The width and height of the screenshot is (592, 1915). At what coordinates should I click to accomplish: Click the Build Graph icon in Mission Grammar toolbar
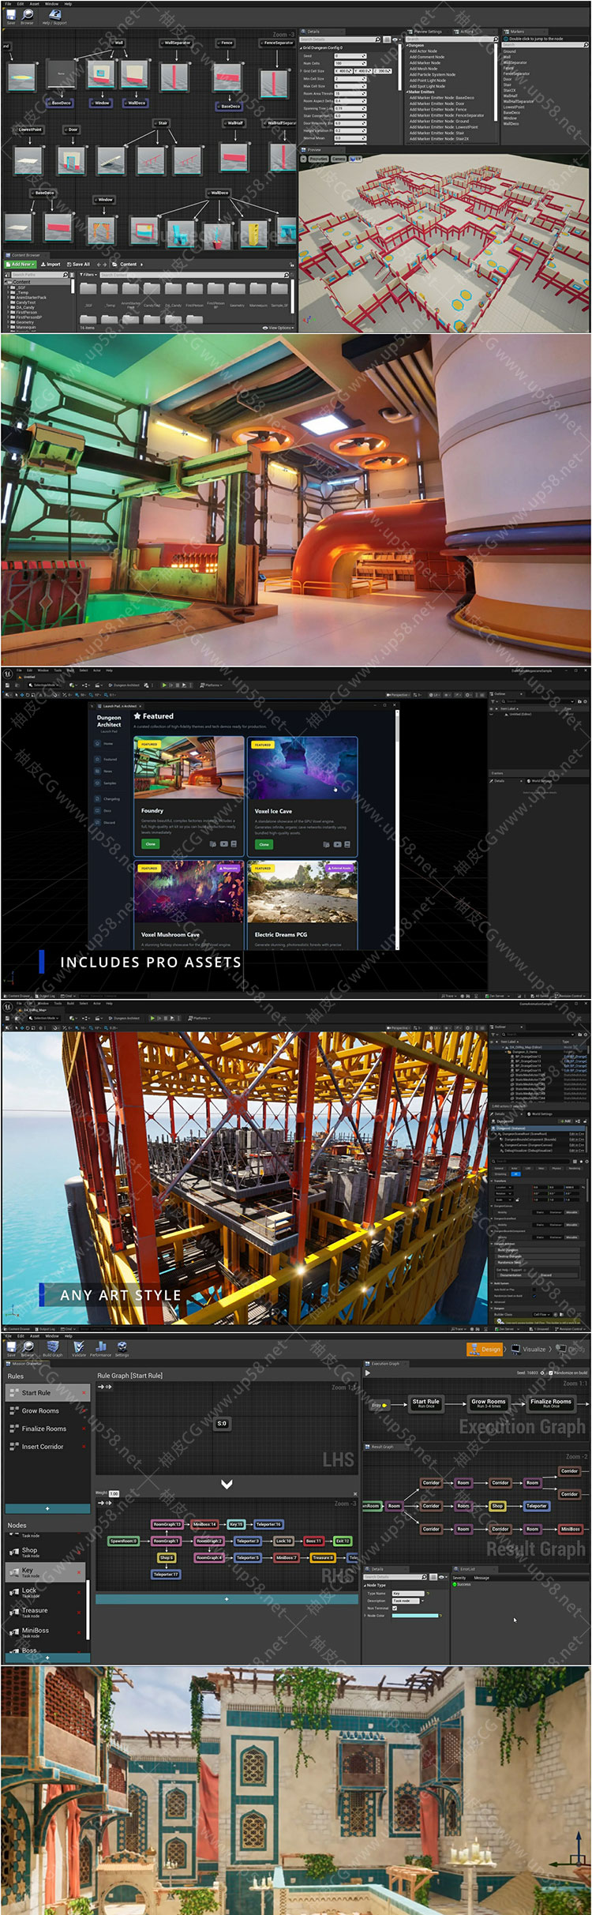[53, 1349]
